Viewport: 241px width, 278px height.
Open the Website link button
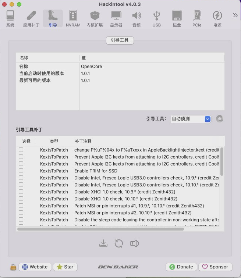tap(35, 267)
